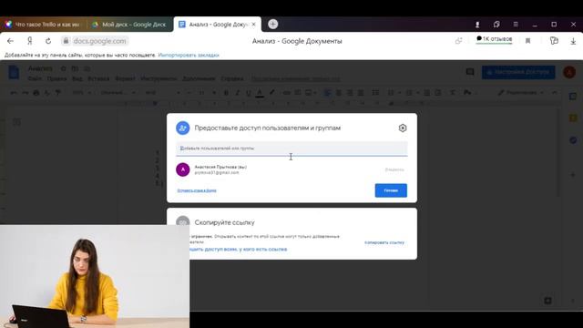Open the Tasks side panel icon
The width and height of the screenshot is (583, 328).
573,140
